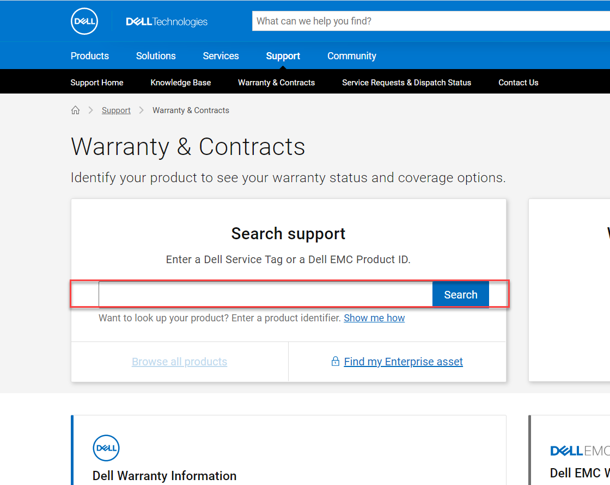Click the round Dell logo in header
Screen dimensions: 610x485
pos(84,21)
